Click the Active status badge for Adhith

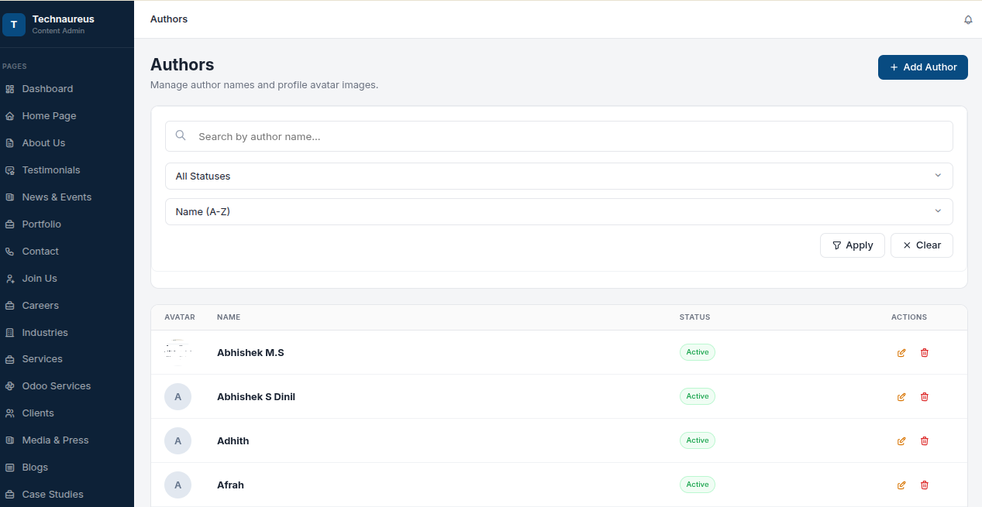698,440
